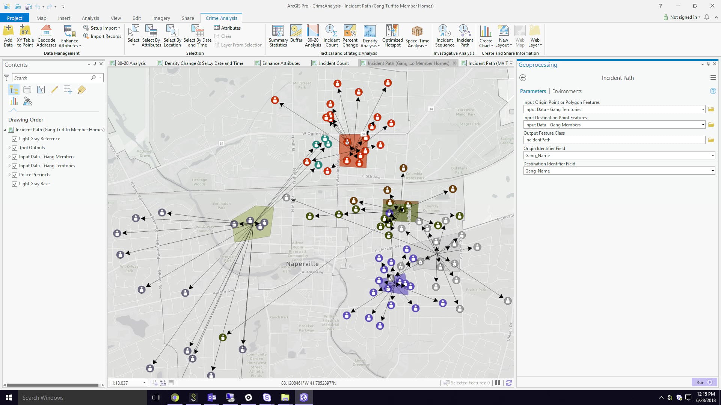
Task: Click the Output Feature Class field
Action: 614,140
